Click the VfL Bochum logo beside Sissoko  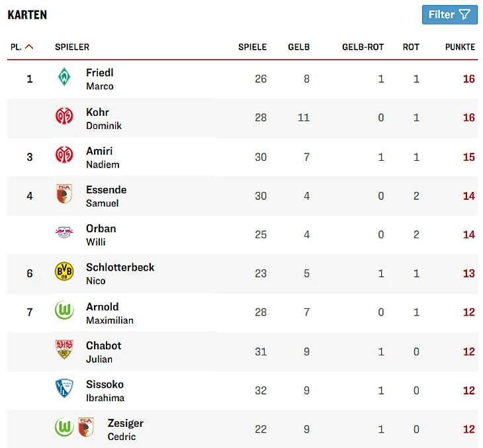[64, 389]
